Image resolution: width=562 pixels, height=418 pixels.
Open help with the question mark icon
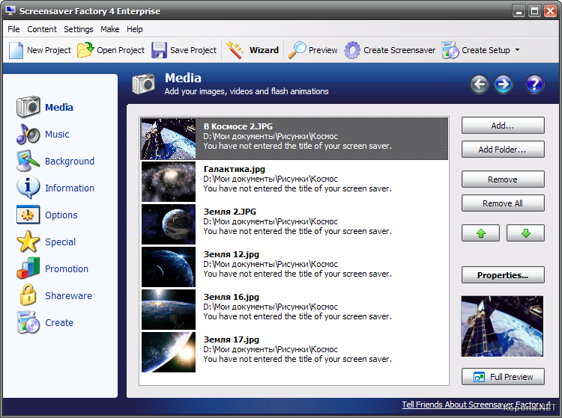534,84
